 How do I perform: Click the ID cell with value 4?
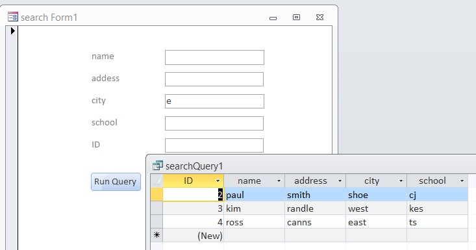(x=194, y=222)
